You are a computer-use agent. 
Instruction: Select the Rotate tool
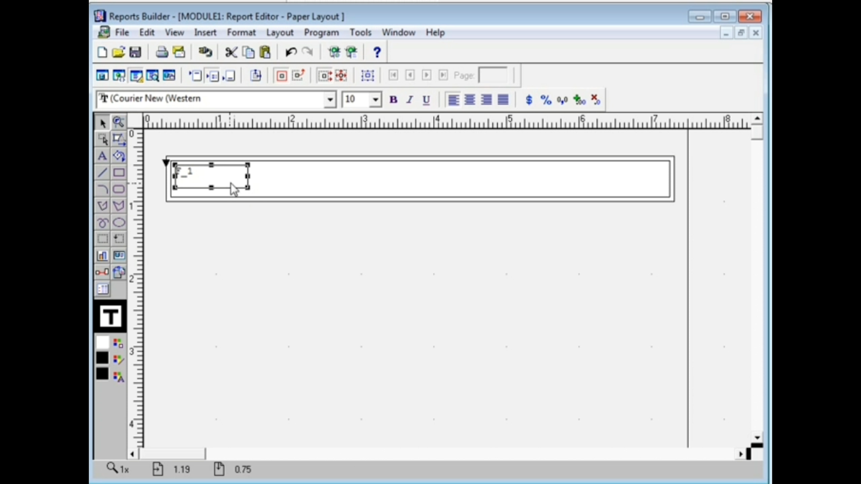pyautogui.click(x=119, y=155)
